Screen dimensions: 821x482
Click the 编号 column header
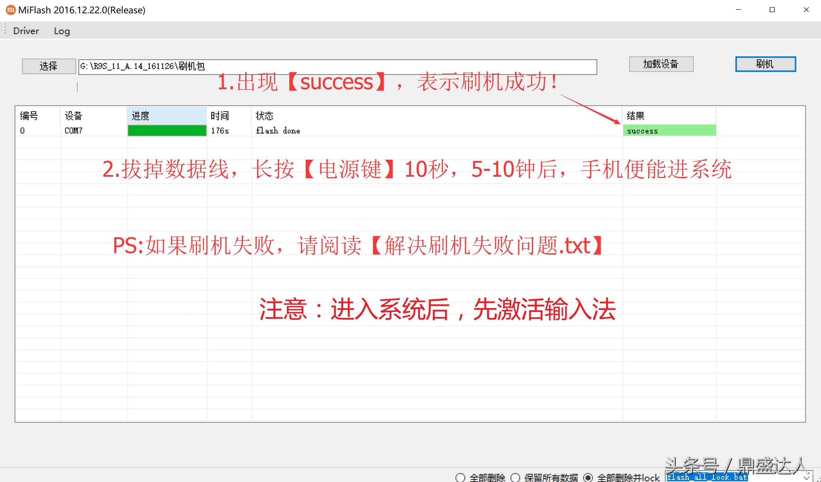[x=38, y=115]
